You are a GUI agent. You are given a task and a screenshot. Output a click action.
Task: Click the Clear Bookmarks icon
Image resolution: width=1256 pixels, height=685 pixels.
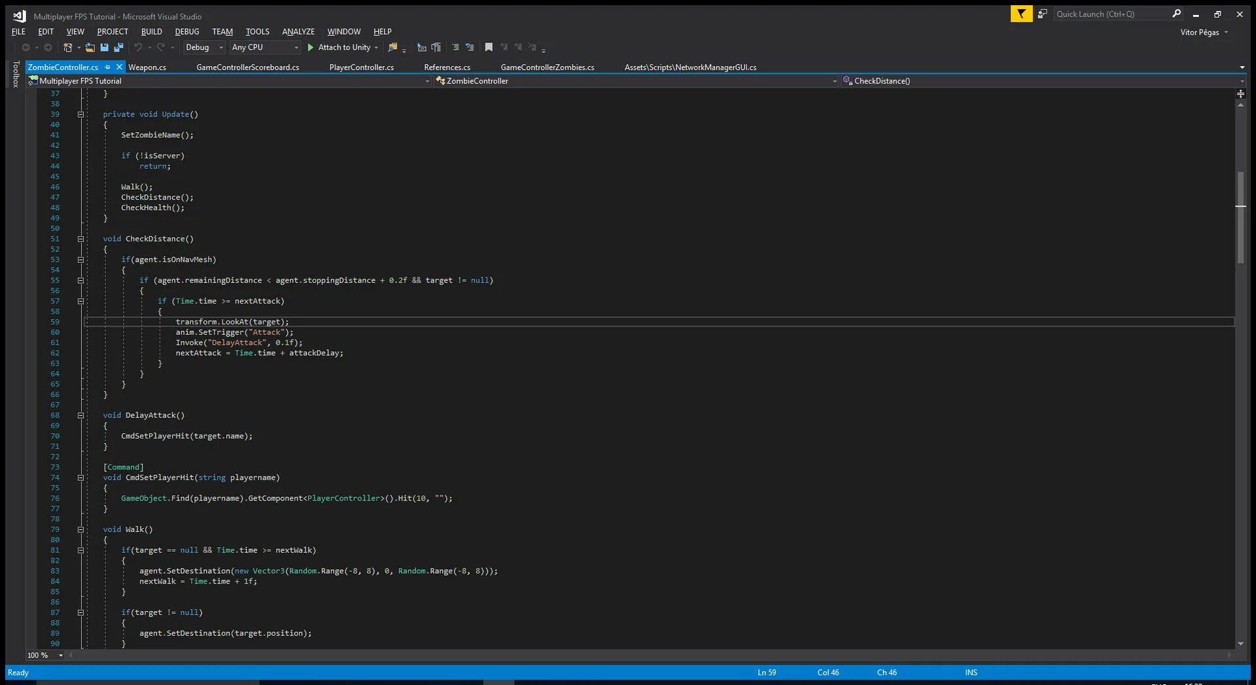click(x=532, y=48)
